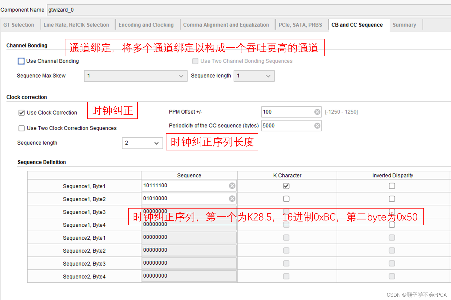The height and width of the screenshot is (300, 451).
Task: Click the Sequence column header
Action: point(189,175)
